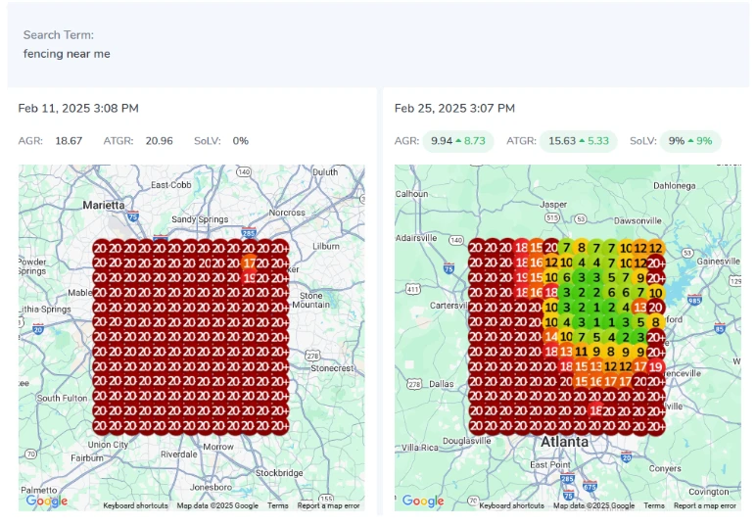The width and height of the screenshot is (756, 526).
Task: Click the Google logo on the Feb 25 map
Action: click(423, 501)
